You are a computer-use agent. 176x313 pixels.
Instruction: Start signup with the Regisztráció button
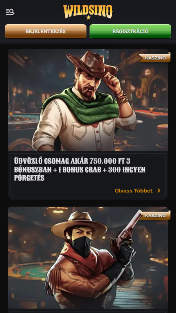[x=130, y=31]
